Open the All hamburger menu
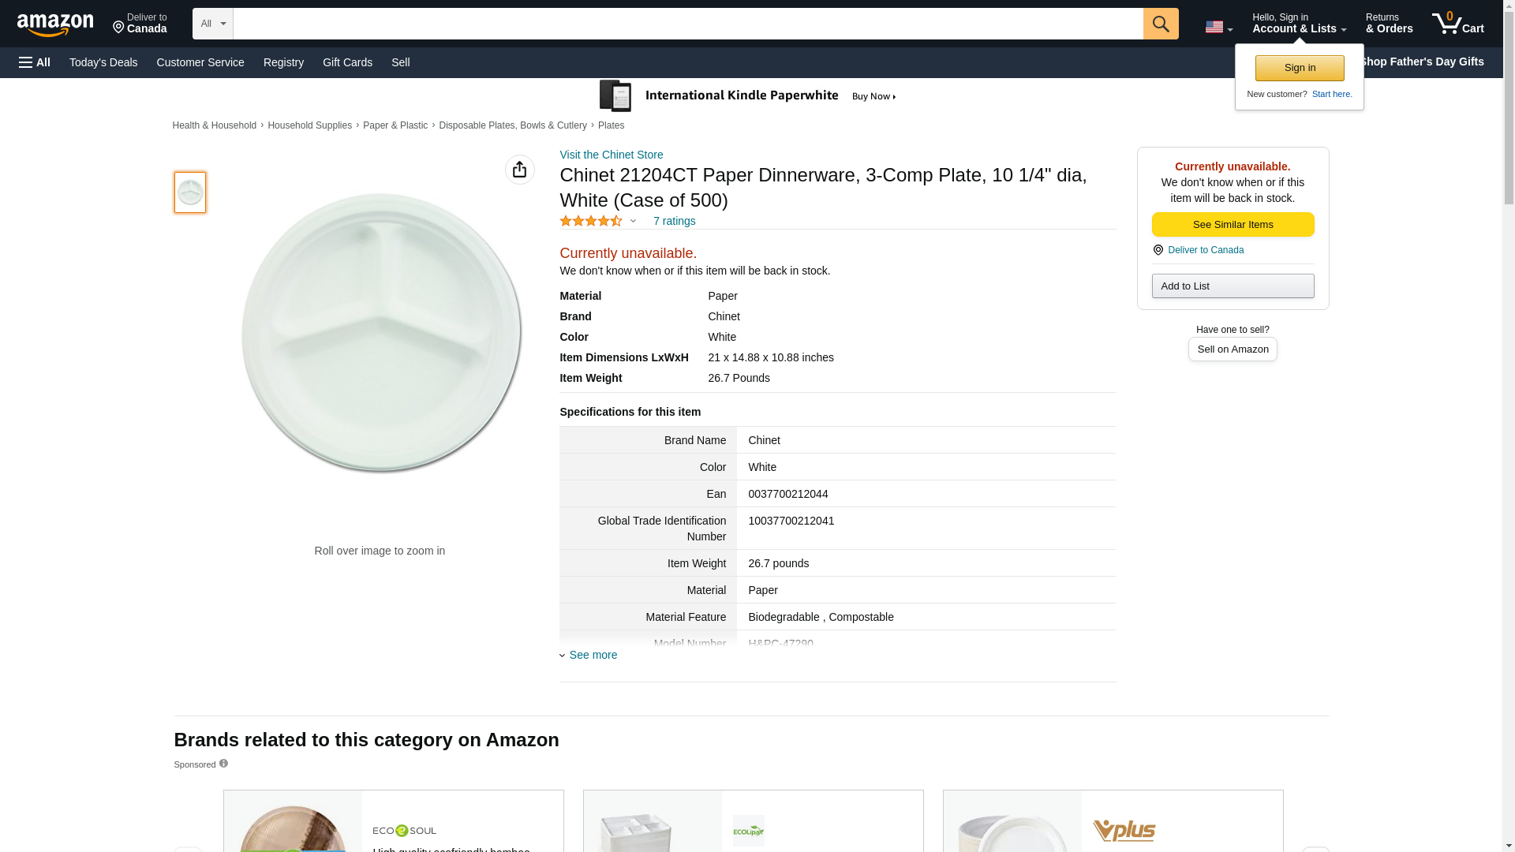 (35, 62)
